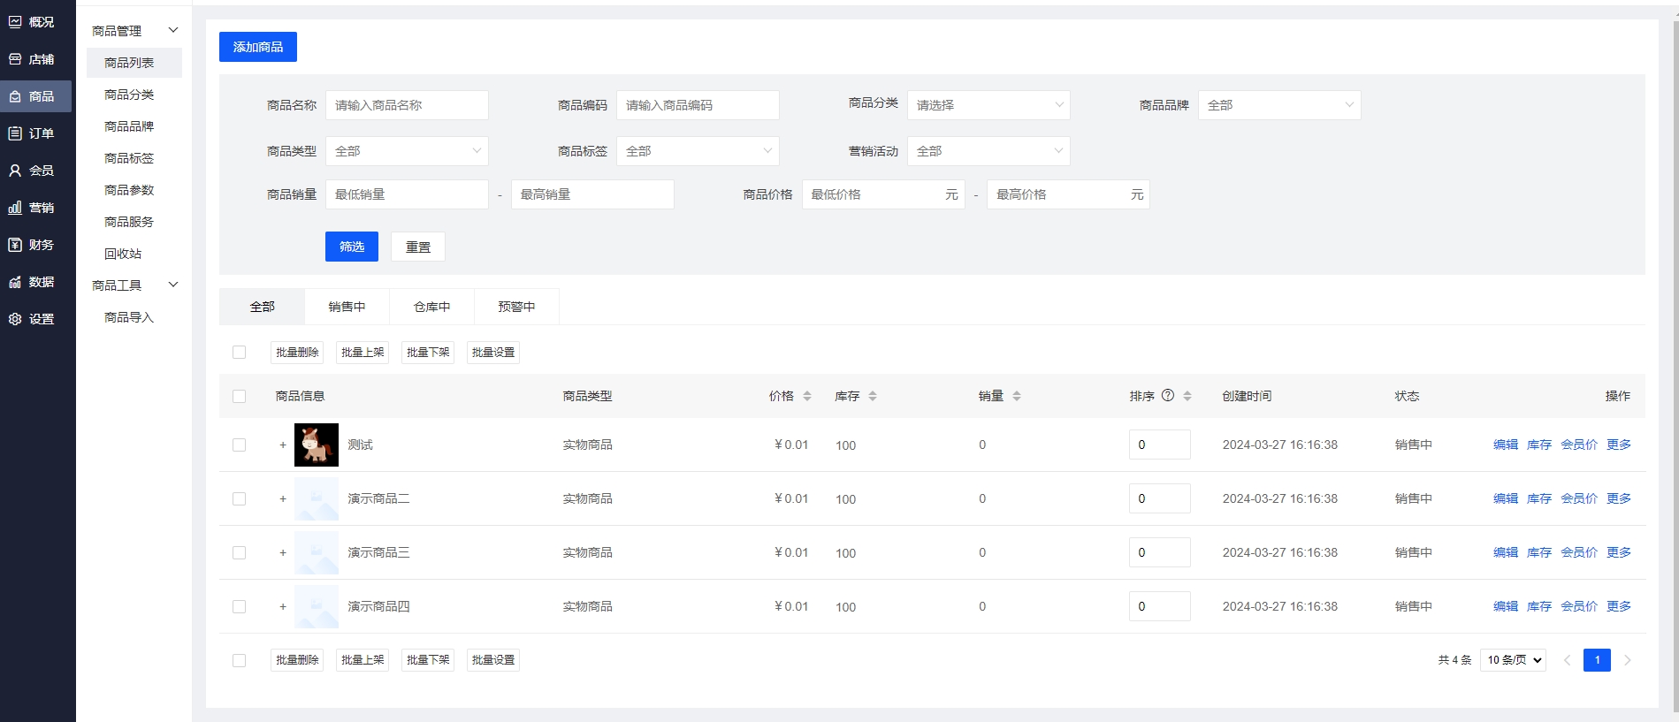Click the 重置 reset button

pyautogui.click(x=418, y=247)
